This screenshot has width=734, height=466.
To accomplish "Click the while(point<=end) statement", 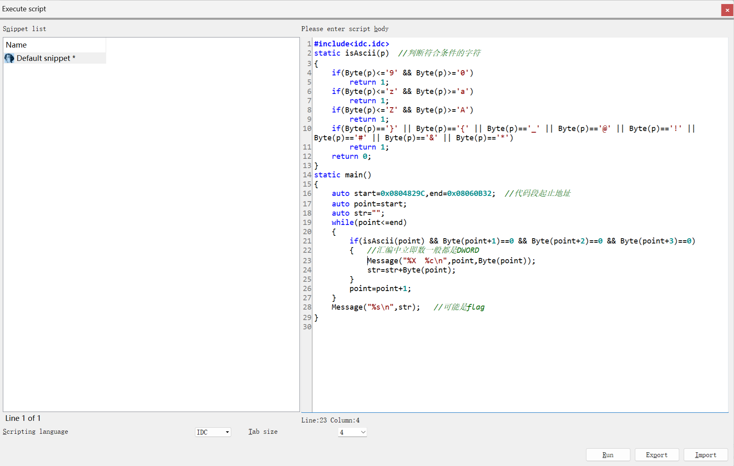I will click(x=369, y=223).
